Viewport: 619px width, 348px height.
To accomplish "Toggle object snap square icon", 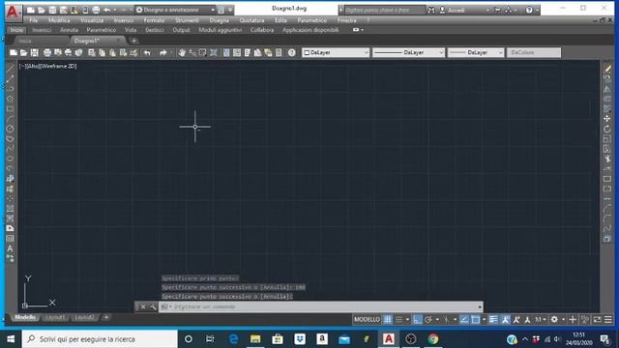I will 475,320.
